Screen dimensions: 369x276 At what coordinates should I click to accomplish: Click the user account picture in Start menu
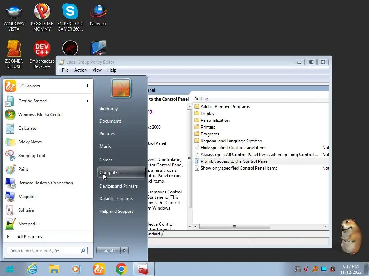(x=121, y=88)
